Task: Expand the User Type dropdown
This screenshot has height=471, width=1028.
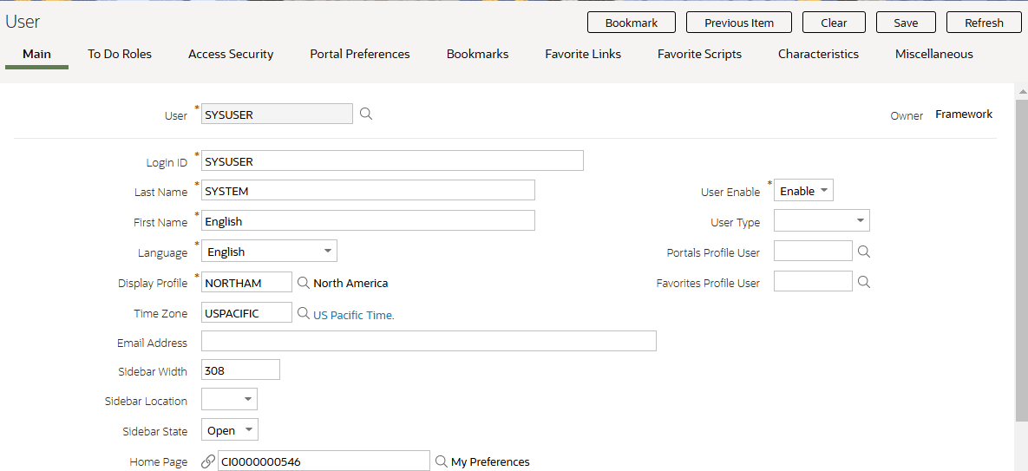Action: (x=822, y=221)
